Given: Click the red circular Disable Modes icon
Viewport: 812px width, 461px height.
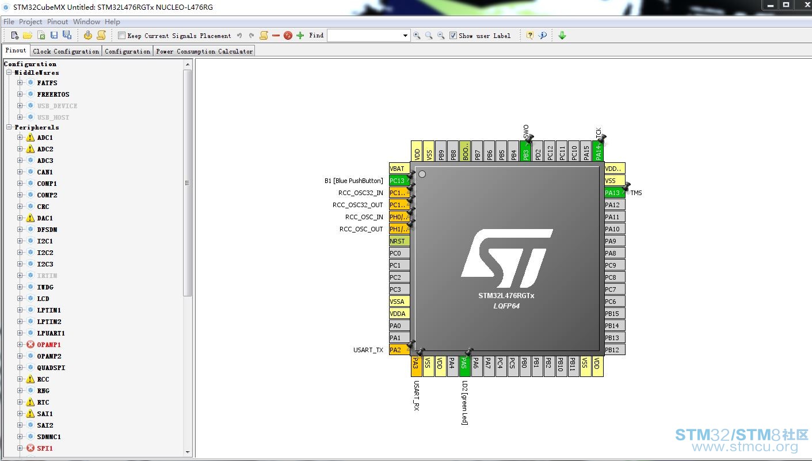Looking at the screenshot, I should (288, 36).
